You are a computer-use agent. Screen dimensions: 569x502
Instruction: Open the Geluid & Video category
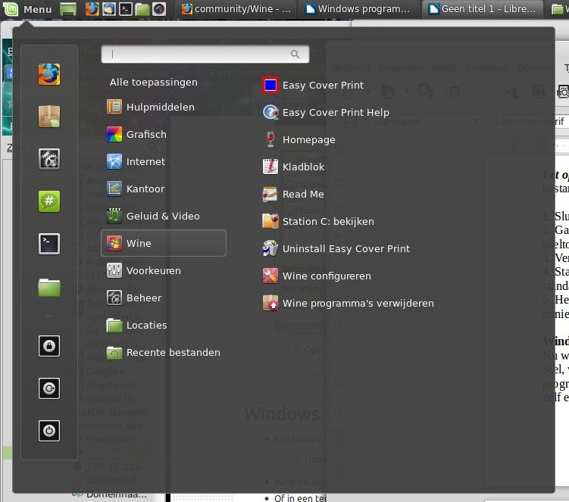(164, 216)
